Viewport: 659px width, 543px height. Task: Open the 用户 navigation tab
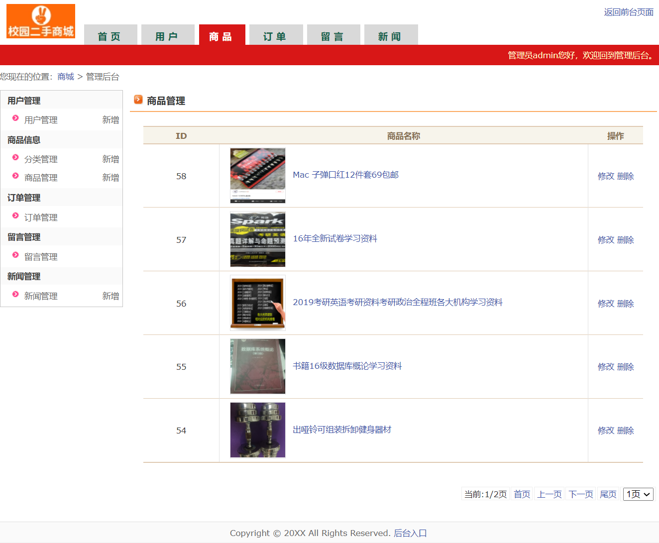(168, 35)
